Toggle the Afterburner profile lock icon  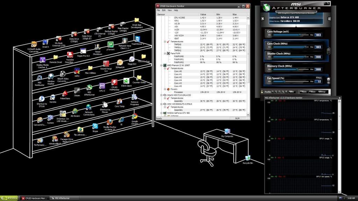tap(262, 92)
